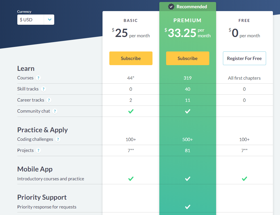The width and height of the screenshot is (280, 215).
Task: Subscribe to the Basic plan
Action: pos(131,58)
